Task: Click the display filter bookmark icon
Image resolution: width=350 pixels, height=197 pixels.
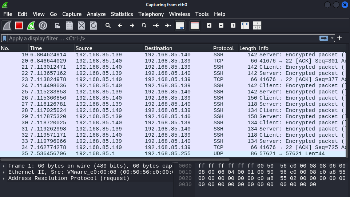Action: pyautogui.click(x=4, y=38)
